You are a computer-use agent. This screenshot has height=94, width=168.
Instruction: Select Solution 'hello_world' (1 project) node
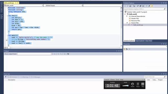(x=137, y=12)
